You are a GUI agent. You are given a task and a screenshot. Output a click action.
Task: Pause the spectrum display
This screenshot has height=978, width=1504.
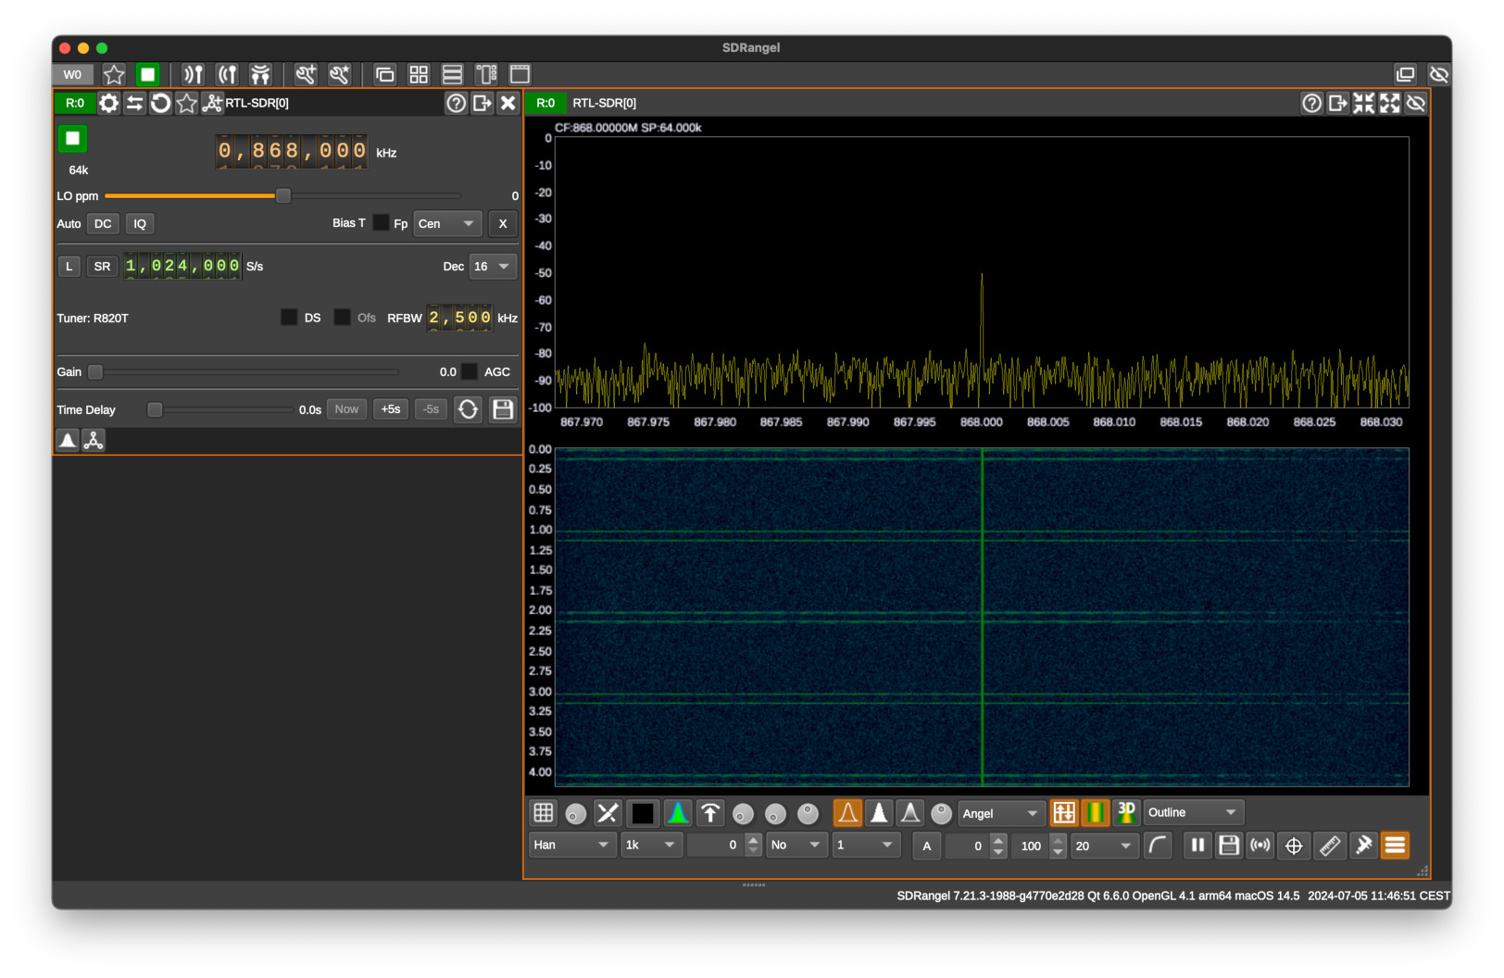point(1197,846)
